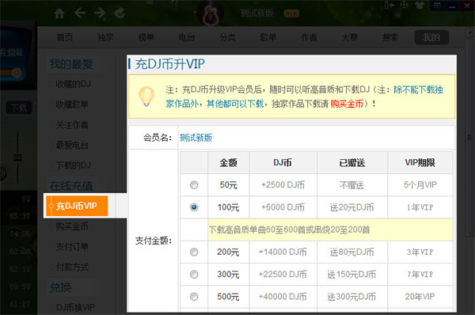This screenshot has height=315, width=475.
Task: Click yellow 下载高音质单曲 info row
Action: coord(330,230)
